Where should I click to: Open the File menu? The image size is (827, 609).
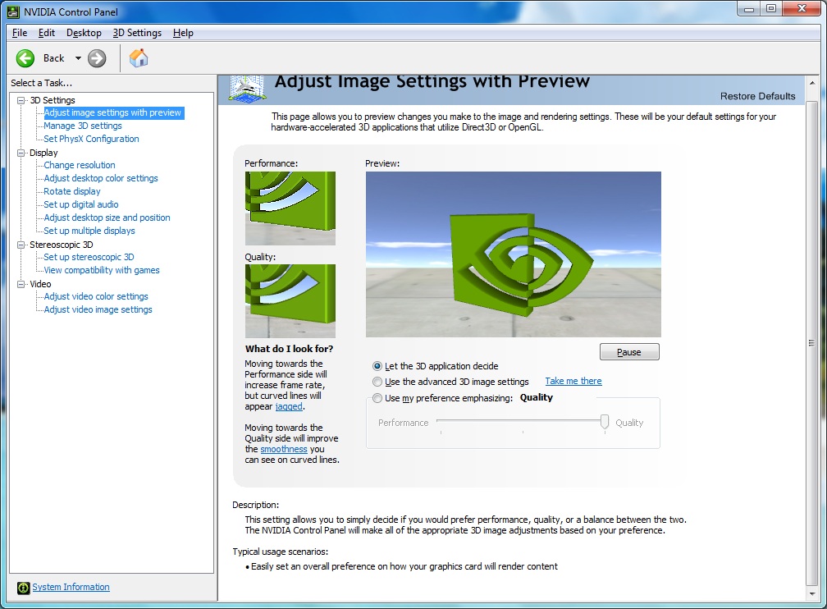point(20,33)
